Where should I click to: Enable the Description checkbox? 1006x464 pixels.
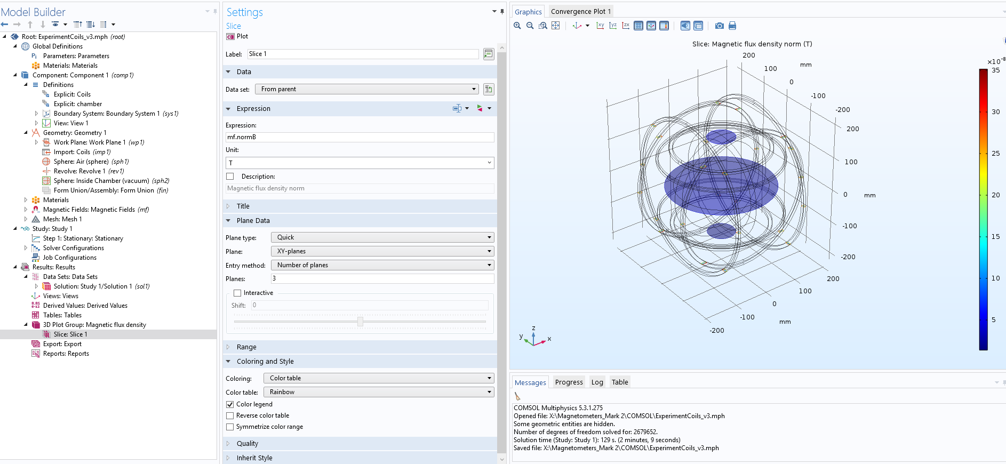pyautogui.click(x=230, y=177)
